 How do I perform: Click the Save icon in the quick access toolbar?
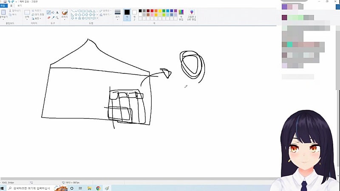(5, 2)
